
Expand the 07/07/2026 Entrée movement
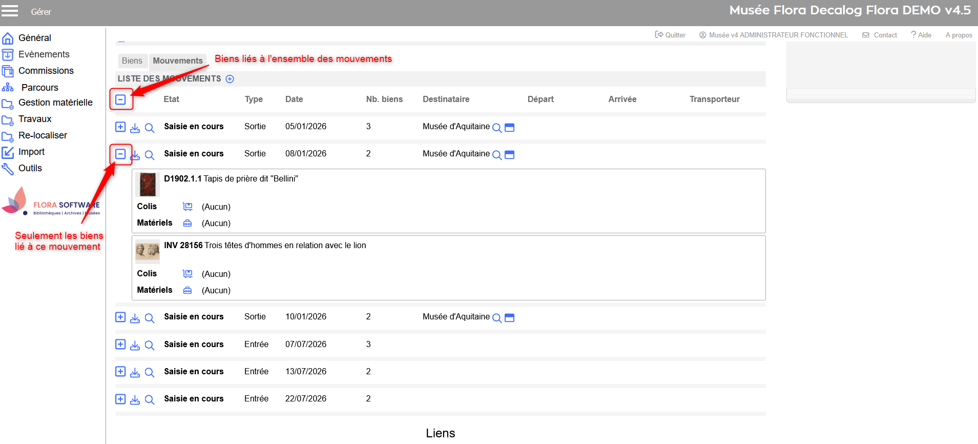[x=120, y=344]
